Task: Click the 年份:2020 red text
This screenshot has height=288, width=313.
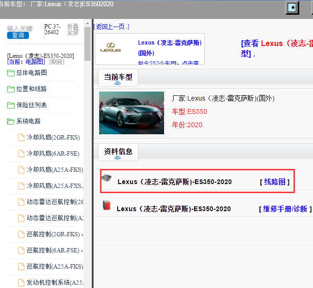Action: point(187,125)
